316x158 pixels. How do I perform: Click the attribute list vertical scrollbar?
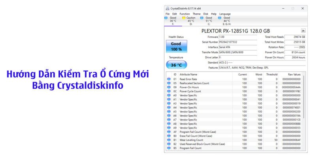point(304,97)
